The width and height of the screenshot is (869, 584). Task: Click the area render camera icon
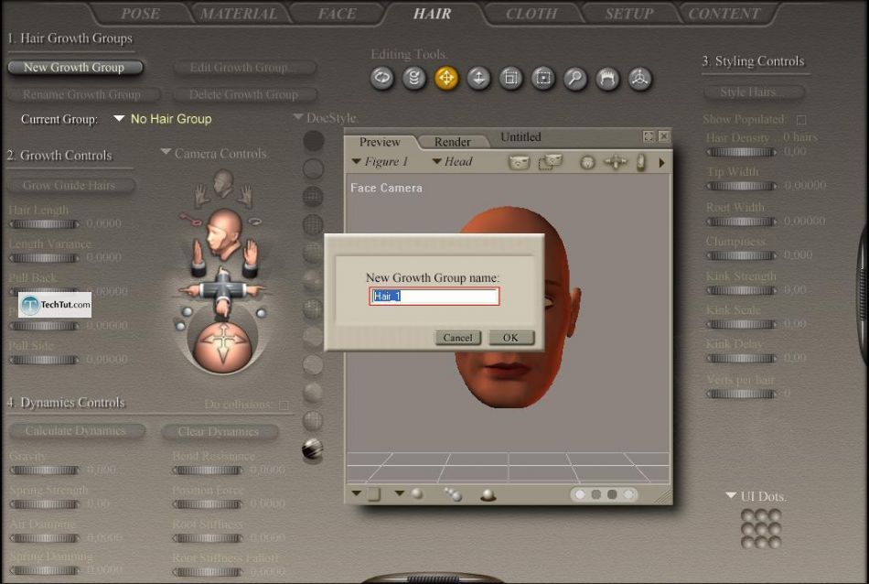tap(551, 162)
